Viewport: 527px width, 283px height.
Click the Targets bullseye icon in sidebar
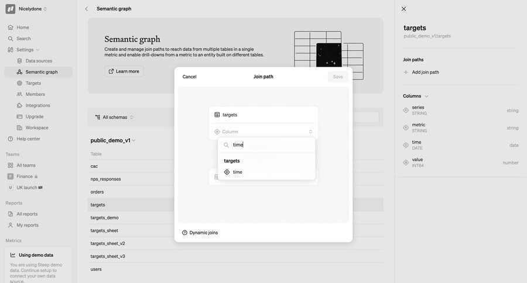click(19, 83)
